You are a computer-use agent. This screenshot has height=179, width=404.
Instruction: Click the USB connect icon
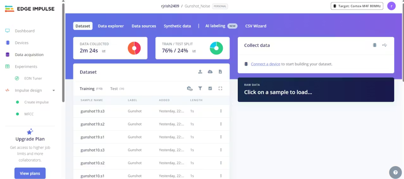pos(384,45)
